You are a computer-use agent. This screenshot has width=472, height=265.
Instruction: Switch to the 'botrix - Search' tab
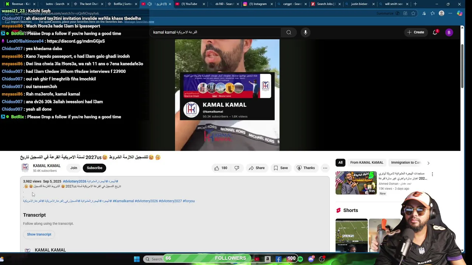coord(55,4)
